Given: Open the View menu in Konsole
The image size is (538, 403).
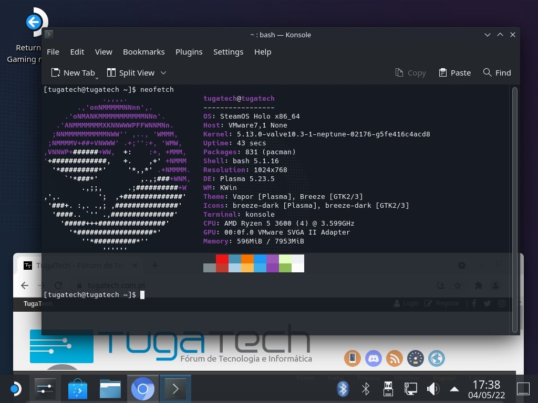Looking at the screenshot, I should click(104, 52).
